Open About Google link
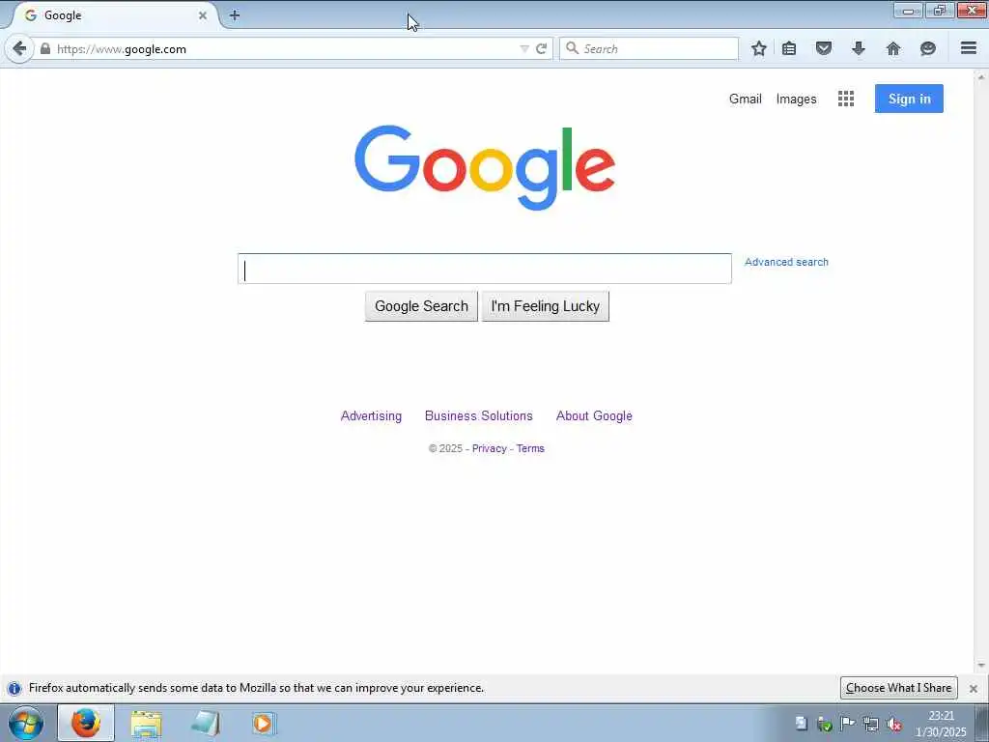This screenshot has width=989, height=742. 594,415
